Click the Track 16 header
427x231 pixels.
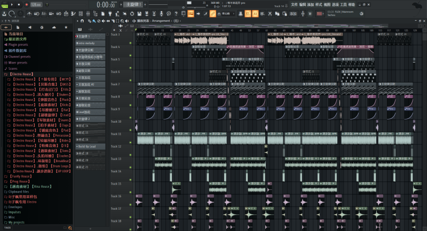point(121,200)
